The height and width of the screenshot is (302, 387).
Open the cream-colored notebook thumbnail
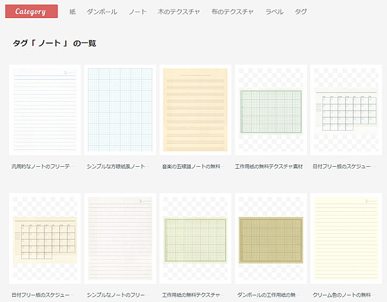[x=346, y=238]
